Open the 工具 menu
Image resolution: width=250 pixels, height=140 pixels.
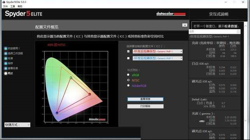[x=12, y=6]
